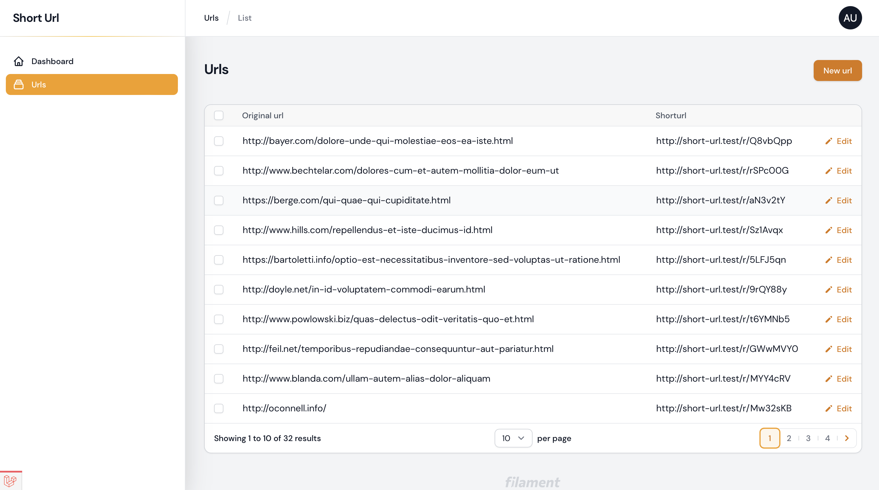Click pencil icon for oconnell.info row
This screenshot has height=490, width=879.
pos(829,408)
